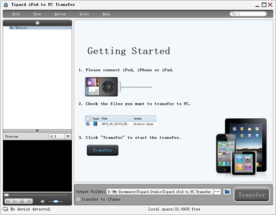Click the Artist column header in sample table

(145, 118)
